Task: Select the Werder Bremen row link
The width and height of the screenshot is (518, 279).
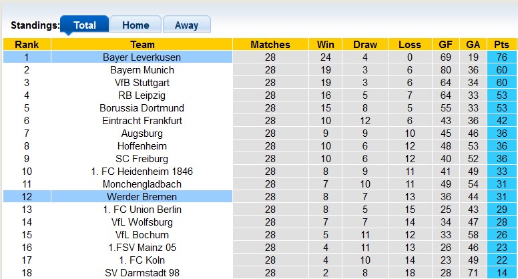Action: tap(142, 197)
